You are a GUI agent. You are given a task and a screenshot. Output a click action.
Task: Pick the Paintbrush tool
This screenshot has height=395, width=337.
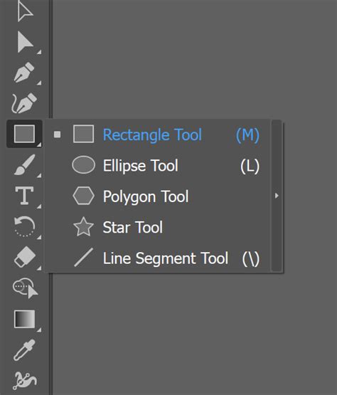click(x=25, y=164)
